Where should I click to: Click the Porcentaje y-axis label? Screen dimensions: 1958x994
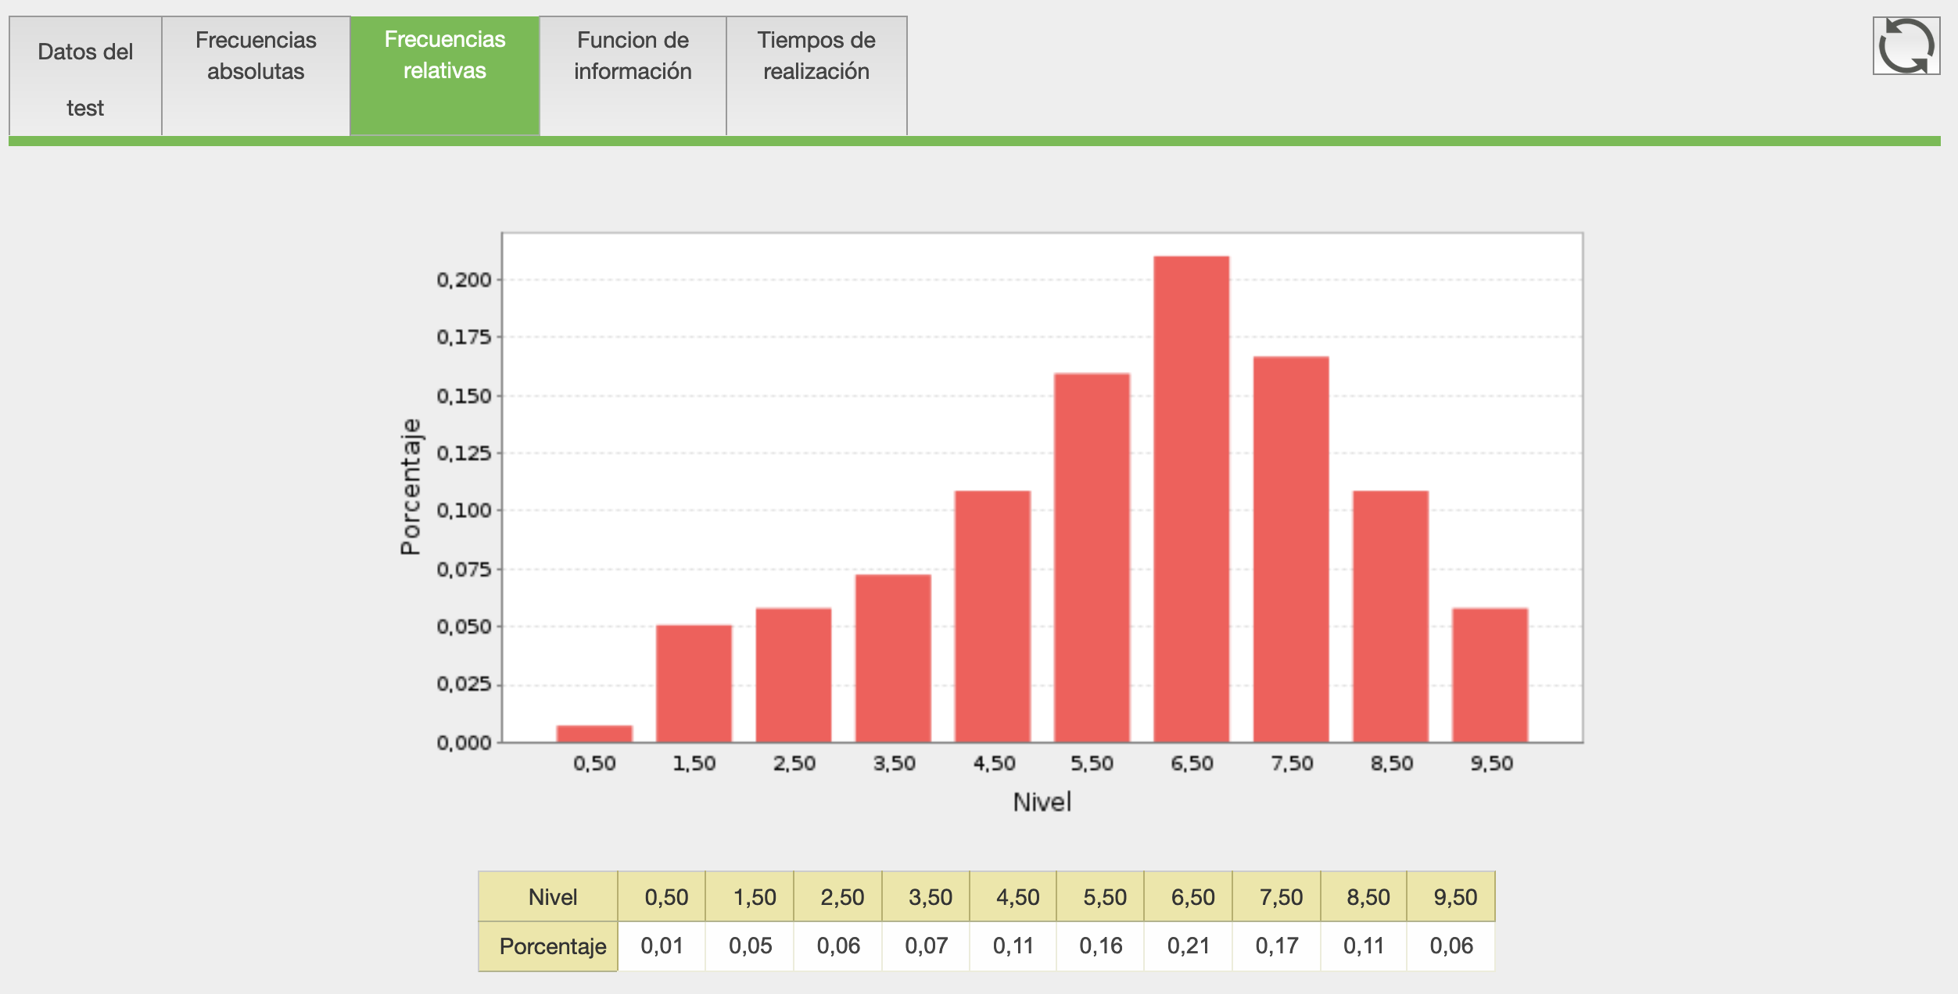(x=410, y=486)
